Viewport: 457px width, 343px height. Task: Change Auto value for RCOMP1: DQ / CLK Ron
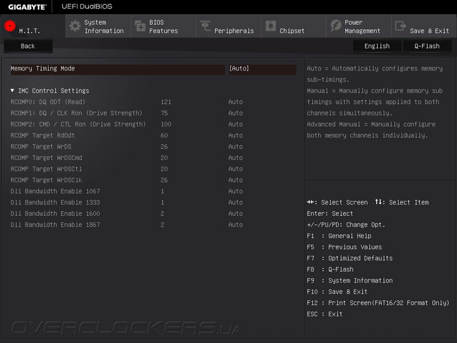pyautogui.click(x=235, y=113)
